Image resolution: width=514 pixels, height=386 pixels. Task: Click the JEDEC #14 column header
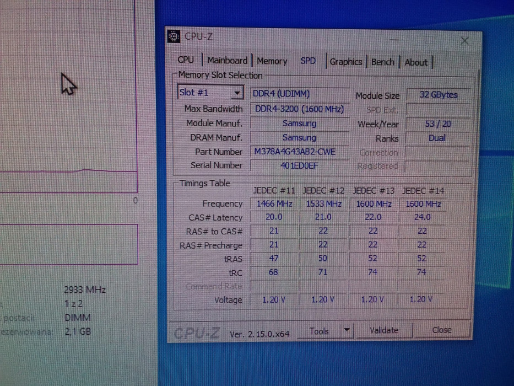[x=423, y=191]
